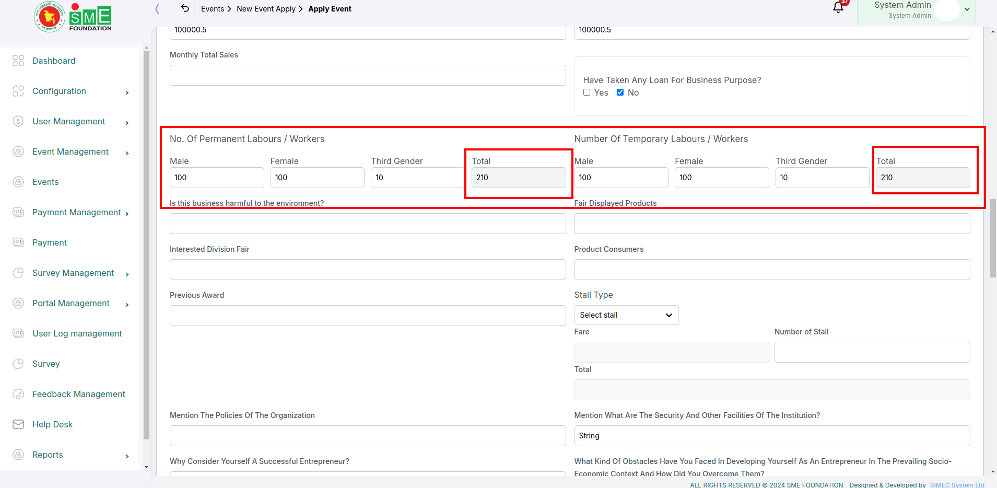Image resolution: width=997 pixels, height=488 pixels.
Task: Expand the Configuration submenu arrow
Action: pyautogui.click(x=127, y=92)
